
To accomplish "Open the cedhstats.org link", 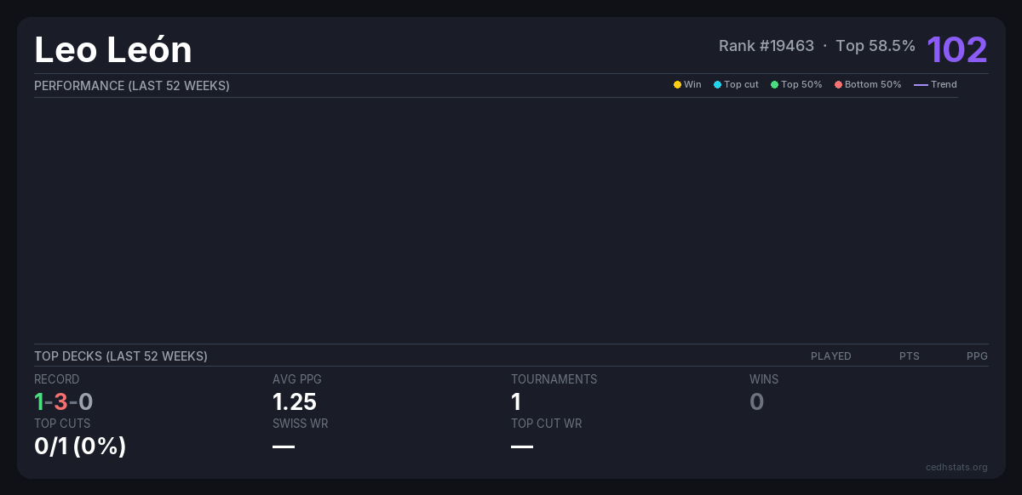I will pos(956,467).
